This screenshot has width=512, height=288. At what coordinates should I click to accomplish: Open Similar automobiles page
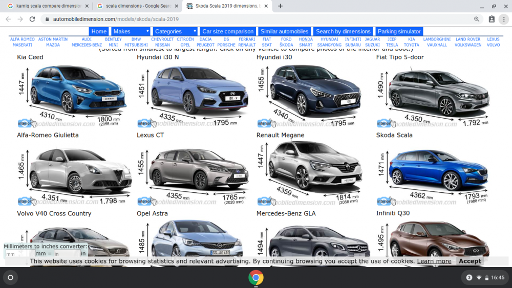pos(284,31)
